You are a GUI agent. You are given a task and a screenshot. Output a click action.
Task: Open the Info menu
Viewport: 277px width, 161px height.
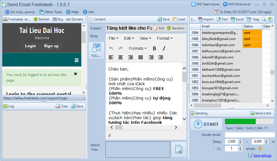point(89,12)
